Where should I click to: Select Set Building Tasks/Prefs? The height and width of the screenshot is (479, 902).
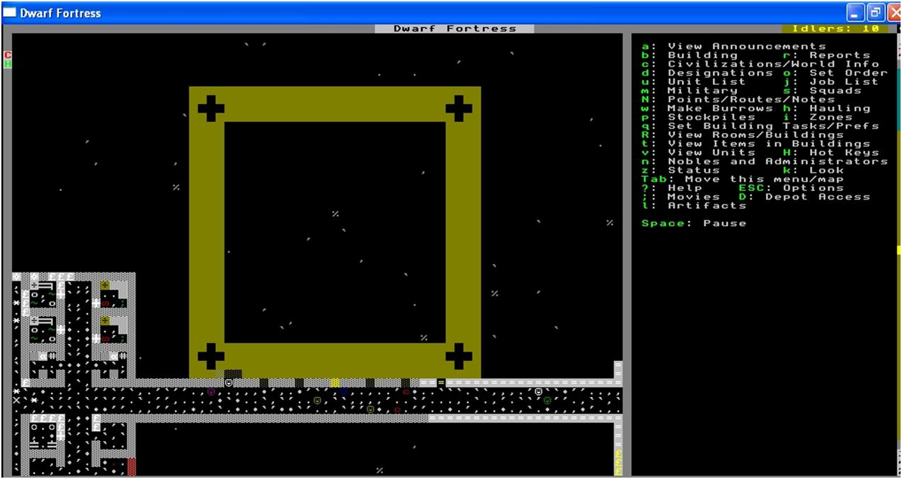pyautogui.click(x=760, y=126)
